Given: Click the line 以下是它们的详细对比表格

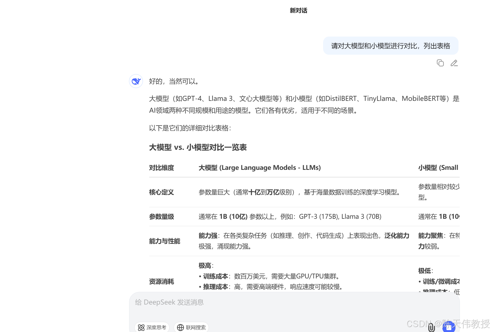Looking at the screenshot, I should click(190, 128).
